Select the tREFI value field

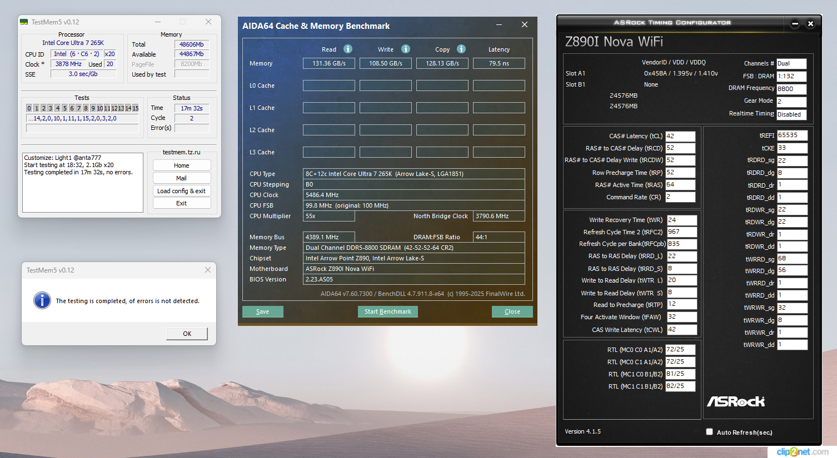793,135
